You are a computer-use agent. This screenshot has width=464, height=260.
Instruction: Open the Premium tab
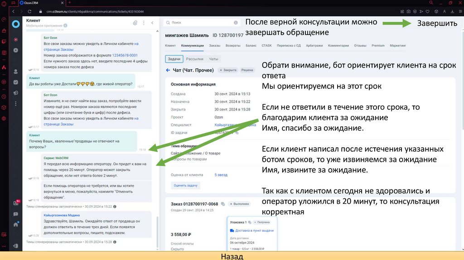click(x=378, y=46)
